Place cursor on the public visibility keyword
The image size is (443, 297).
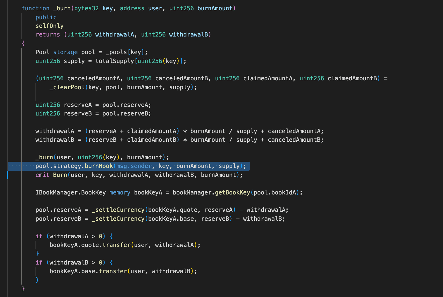point(46,17)
